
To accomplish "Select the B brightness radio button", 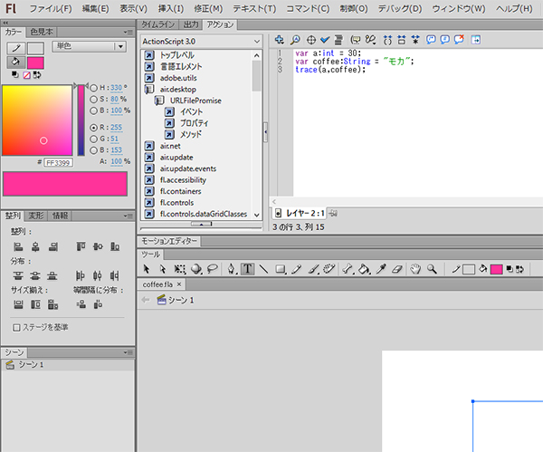I will 93,111.
